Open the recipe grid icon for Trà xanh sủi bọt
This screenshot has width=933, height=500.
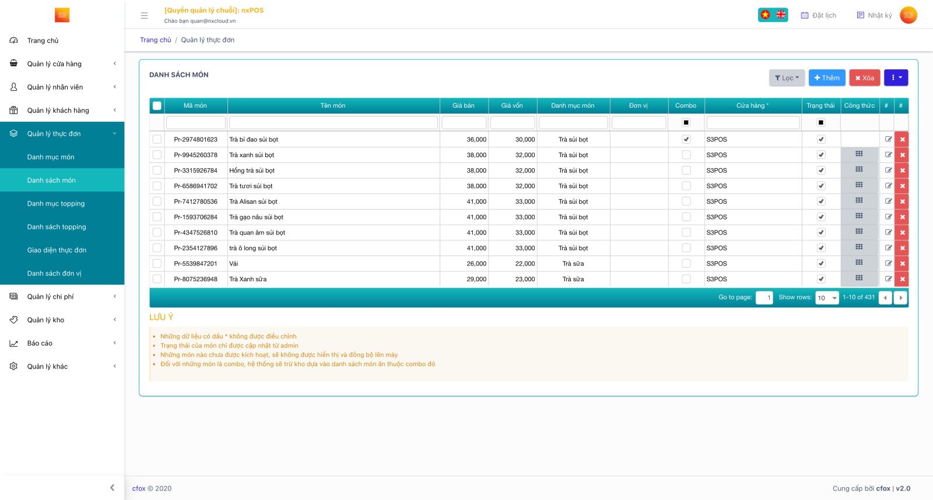859,154
